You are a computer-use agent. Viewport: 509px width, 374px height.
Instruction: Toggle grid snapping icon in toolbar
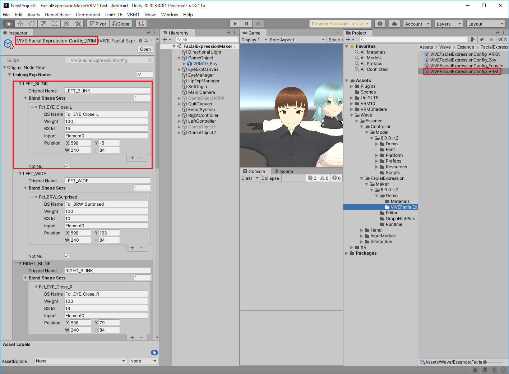pyautogui.click(x=141, y=24)
